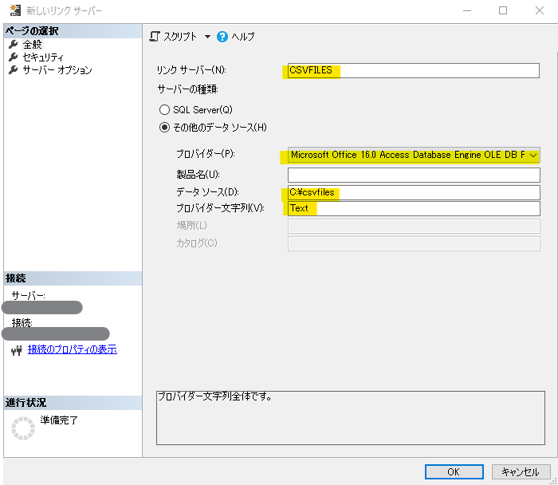Click the 製品名 input field
Screen dimensions: 558x485
tap(413, 175)
